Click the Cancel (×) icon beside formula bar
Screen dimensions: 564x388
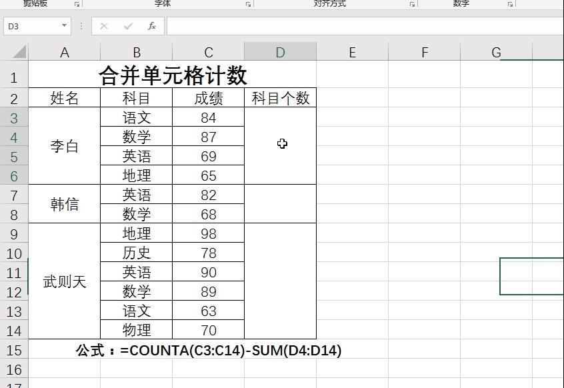click(103, 26)
